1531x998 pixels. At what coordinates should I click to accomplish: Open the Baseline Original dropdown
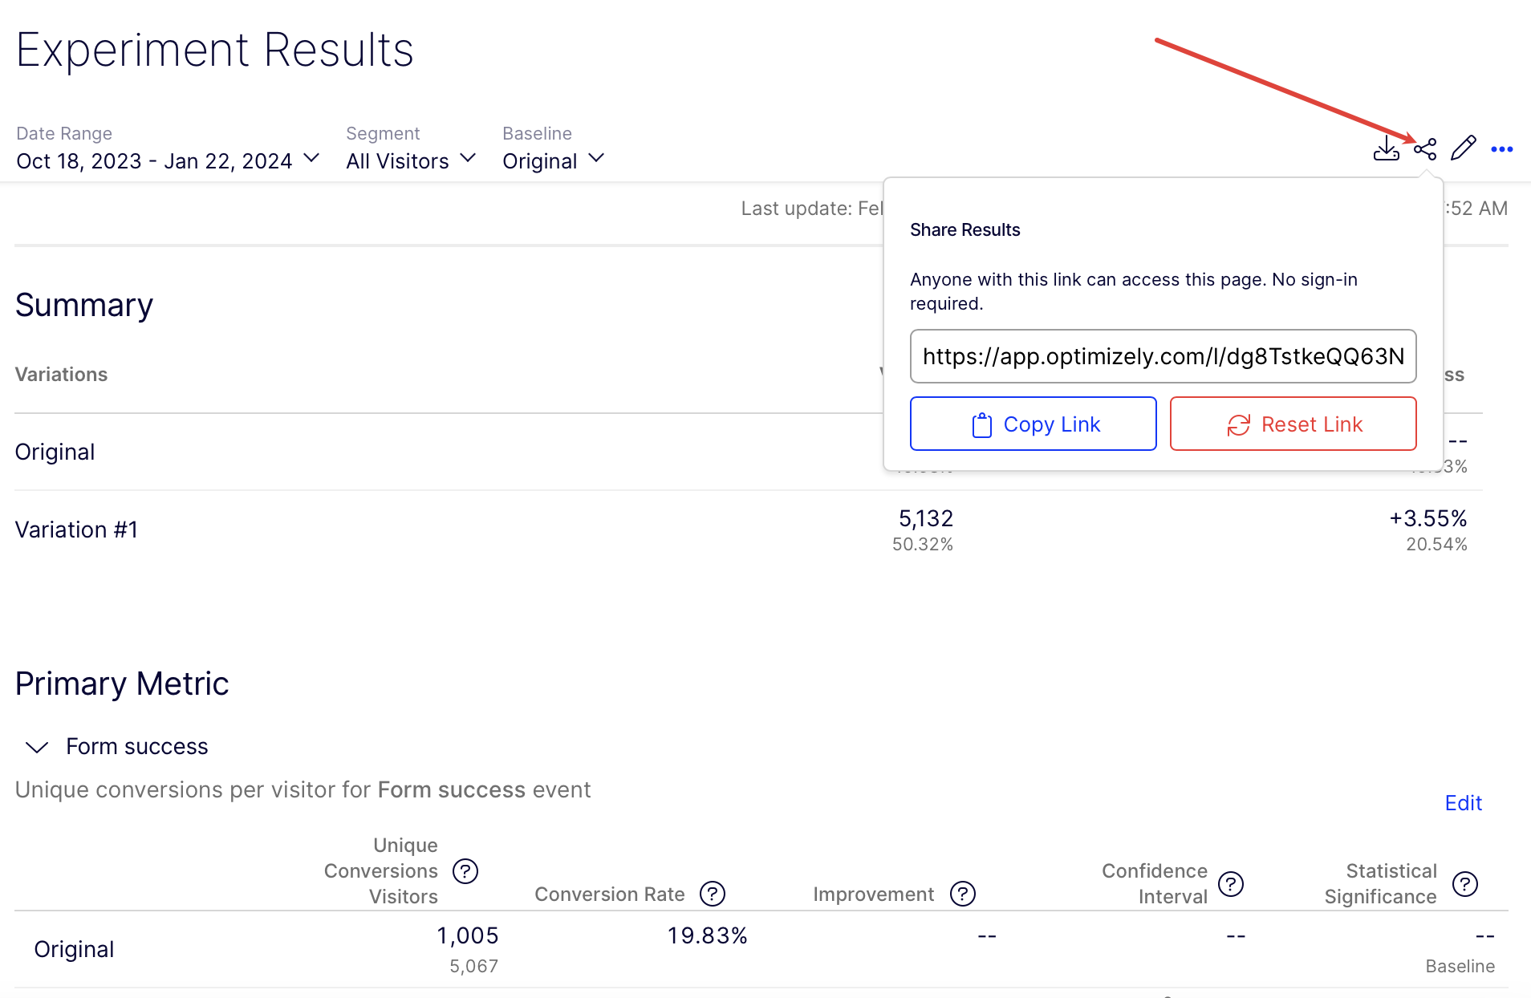(553, 160)
